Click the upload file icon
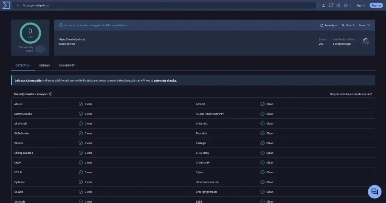 323,5
